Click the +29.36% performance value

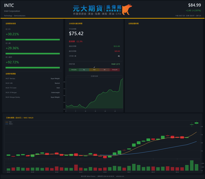click(x=12, y=48)
